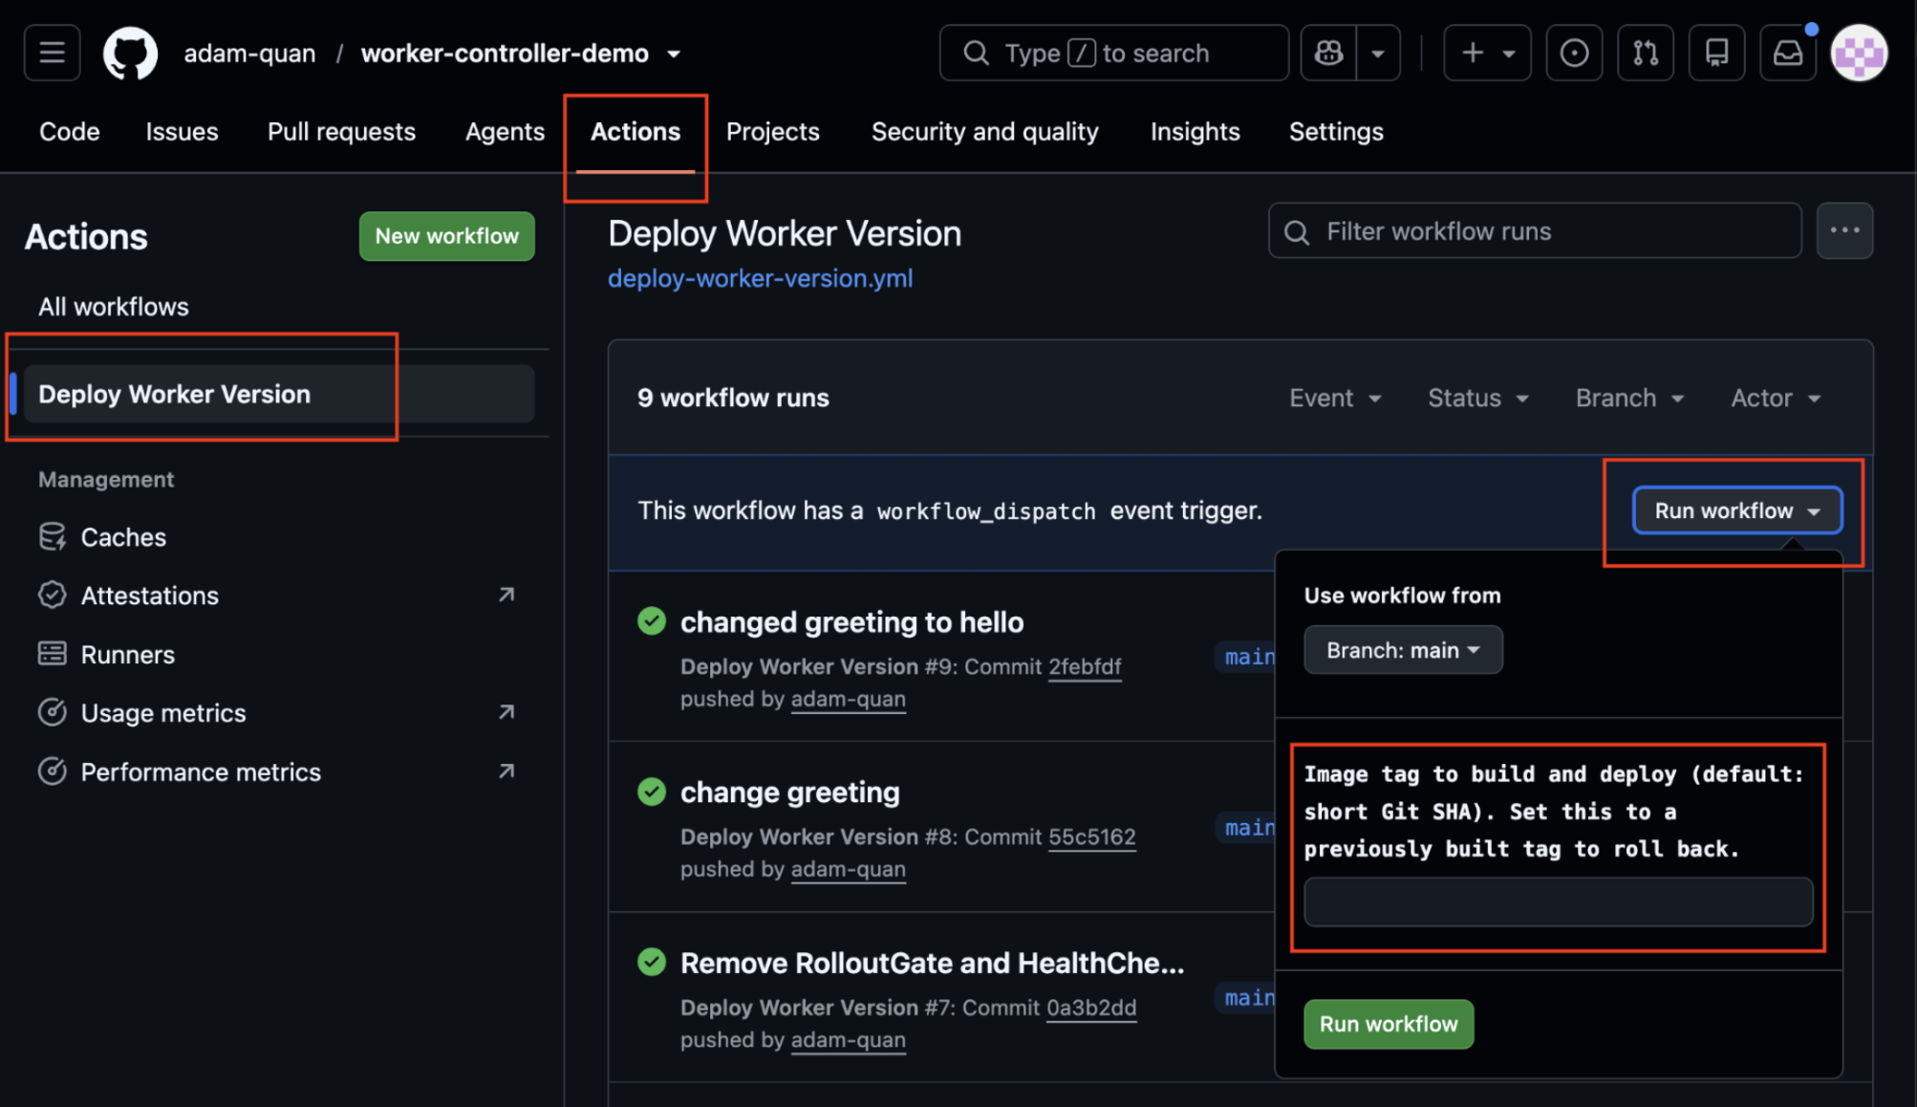Click success check icon for run #8
Image resolution: width=1917 pixels, height=1107 pixels.
[652, 792]
